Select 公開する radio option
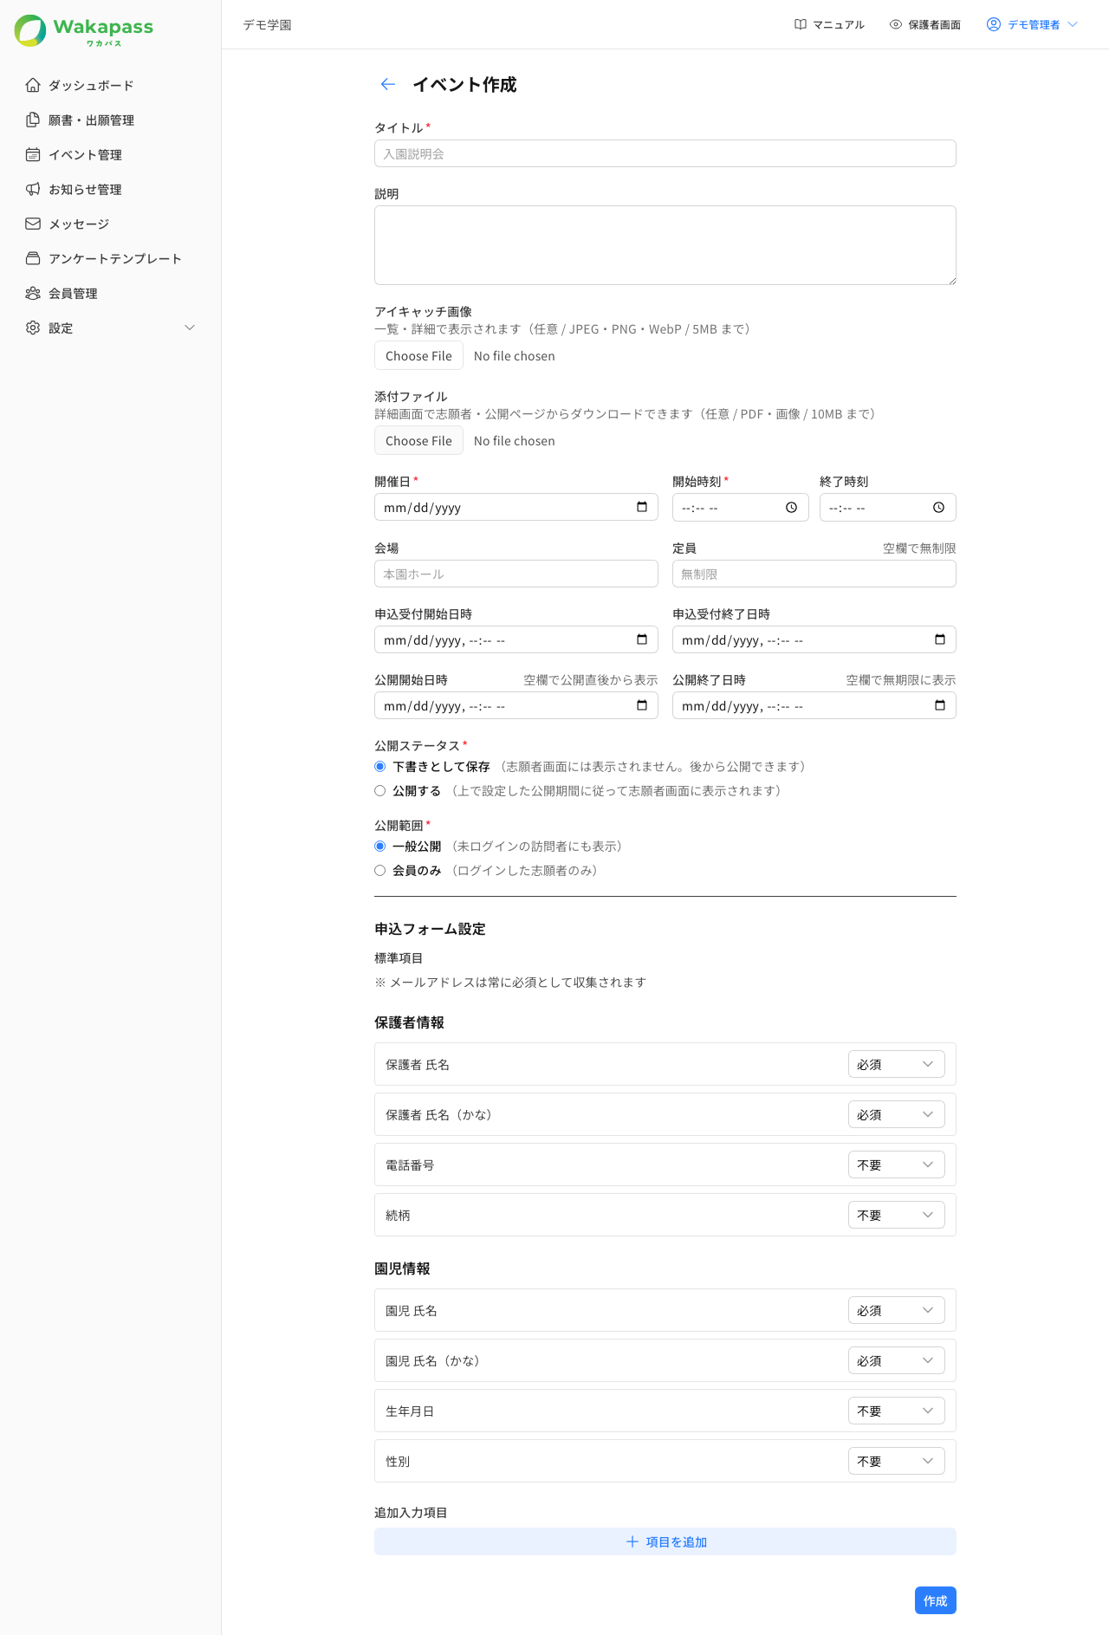Image resolution: width=1109 pixels, height=1635 pixels. click(x=379, y=790)
